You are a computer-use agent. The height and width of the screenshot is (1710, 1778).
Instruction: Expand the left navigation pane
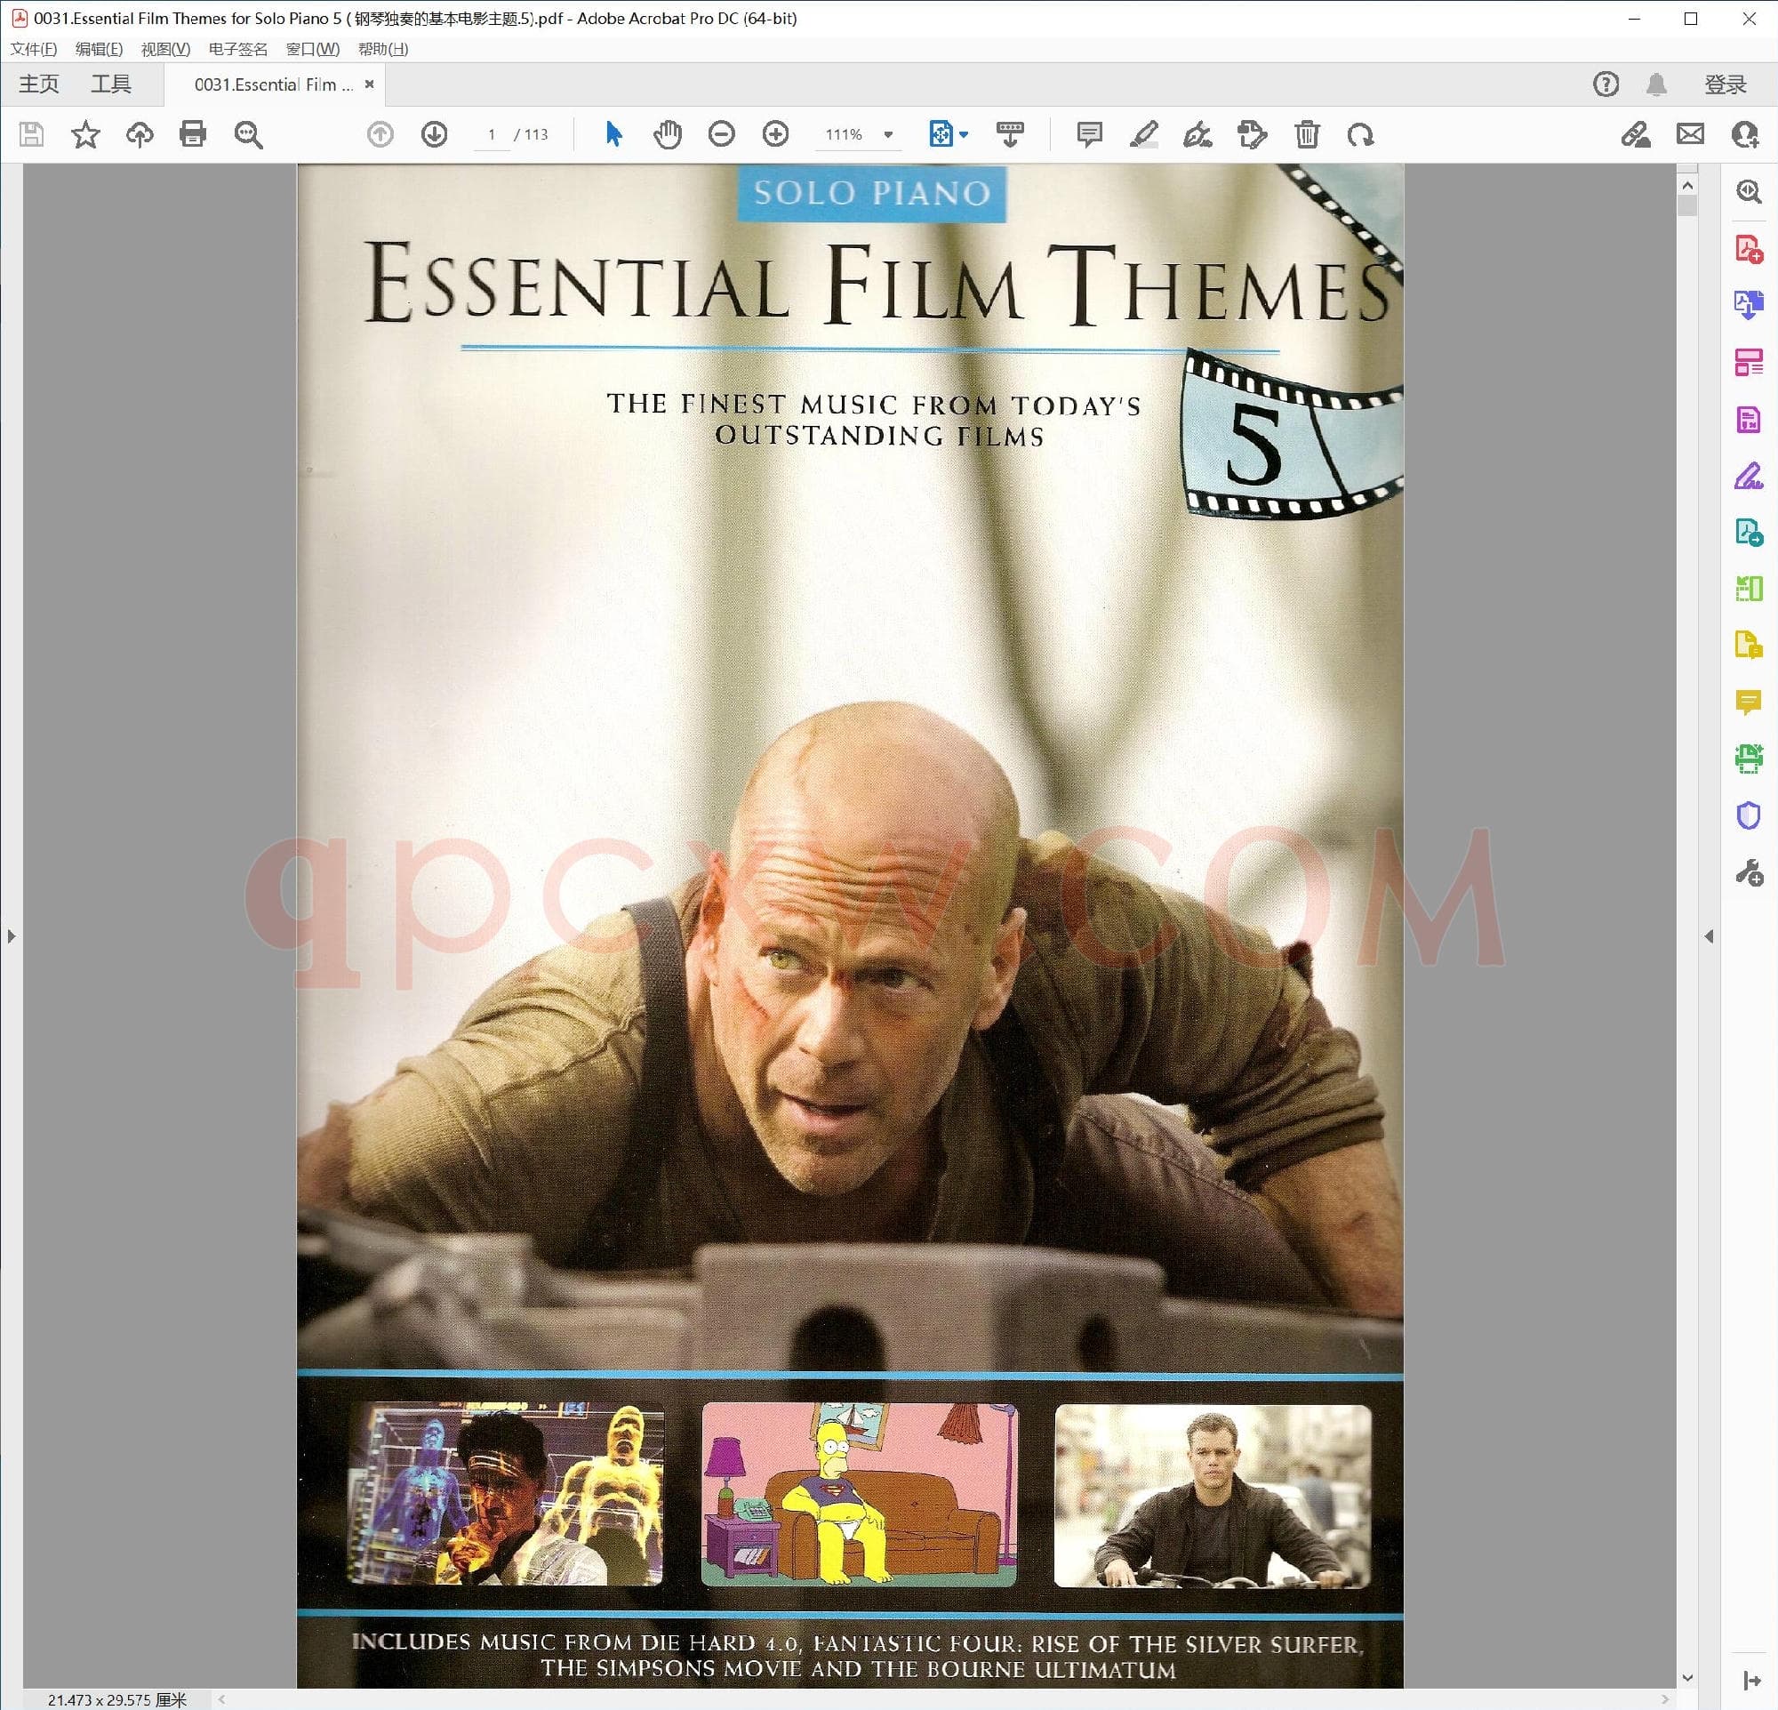point(11,935)
